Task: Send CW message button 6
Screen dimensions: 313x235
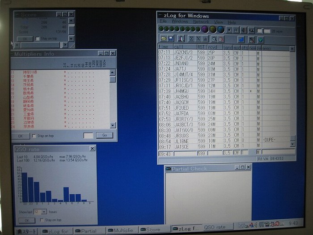Action: point(187,30)
